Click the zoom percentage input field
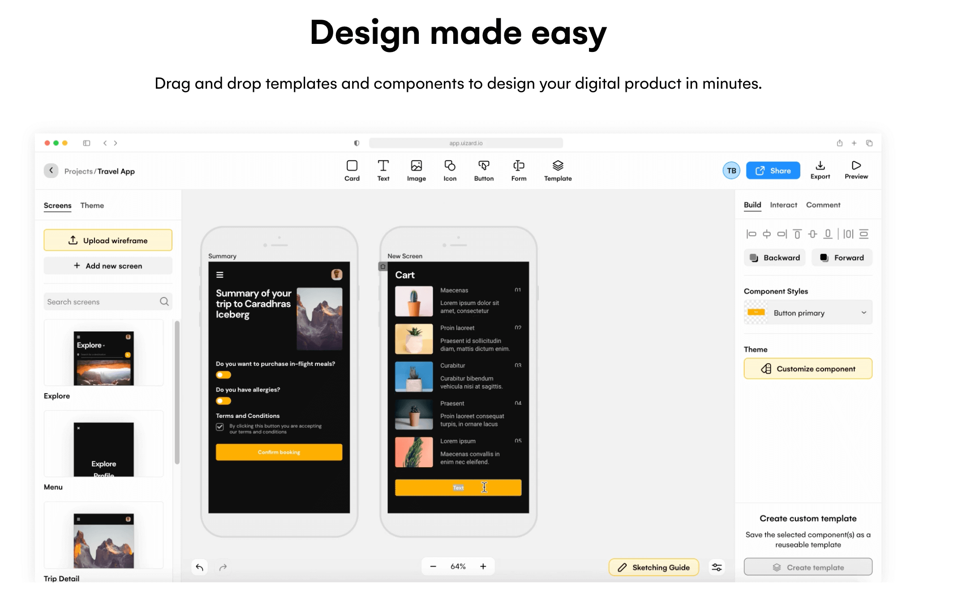 click(x=458, y=567)
